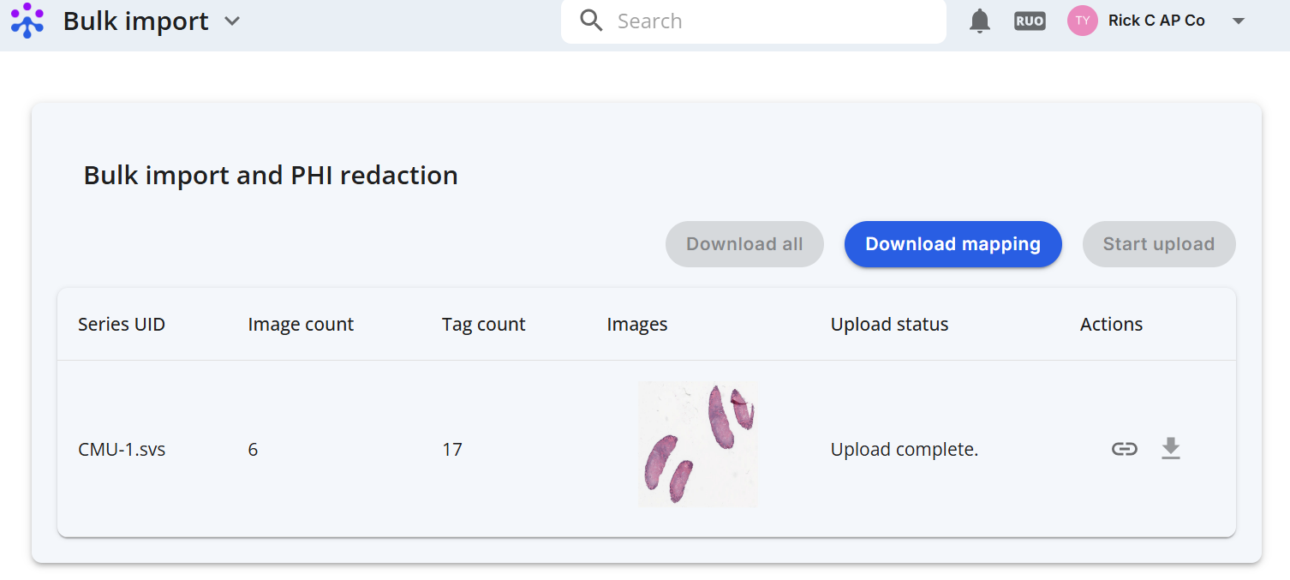Expand the Bulk import page dropdown
This screenshot has height=580, width=1290.
(x=232, y=21)
